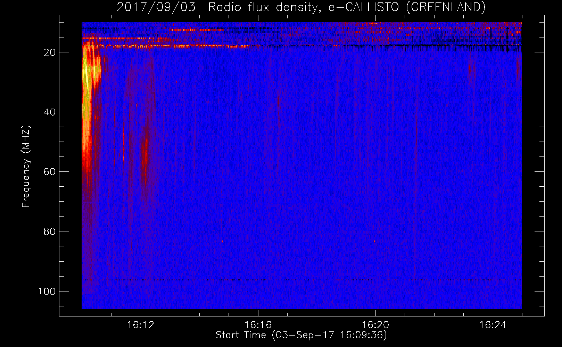562x347 pixels.
Task: Click the 100 MHz frequency tick label
Action: coord(47,291)
